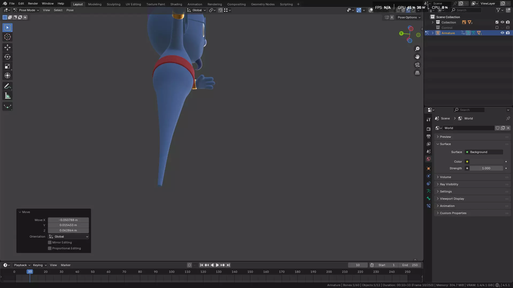Uncheck Collection exclude-from-view-layer checkbox

(x=497, y=22)
